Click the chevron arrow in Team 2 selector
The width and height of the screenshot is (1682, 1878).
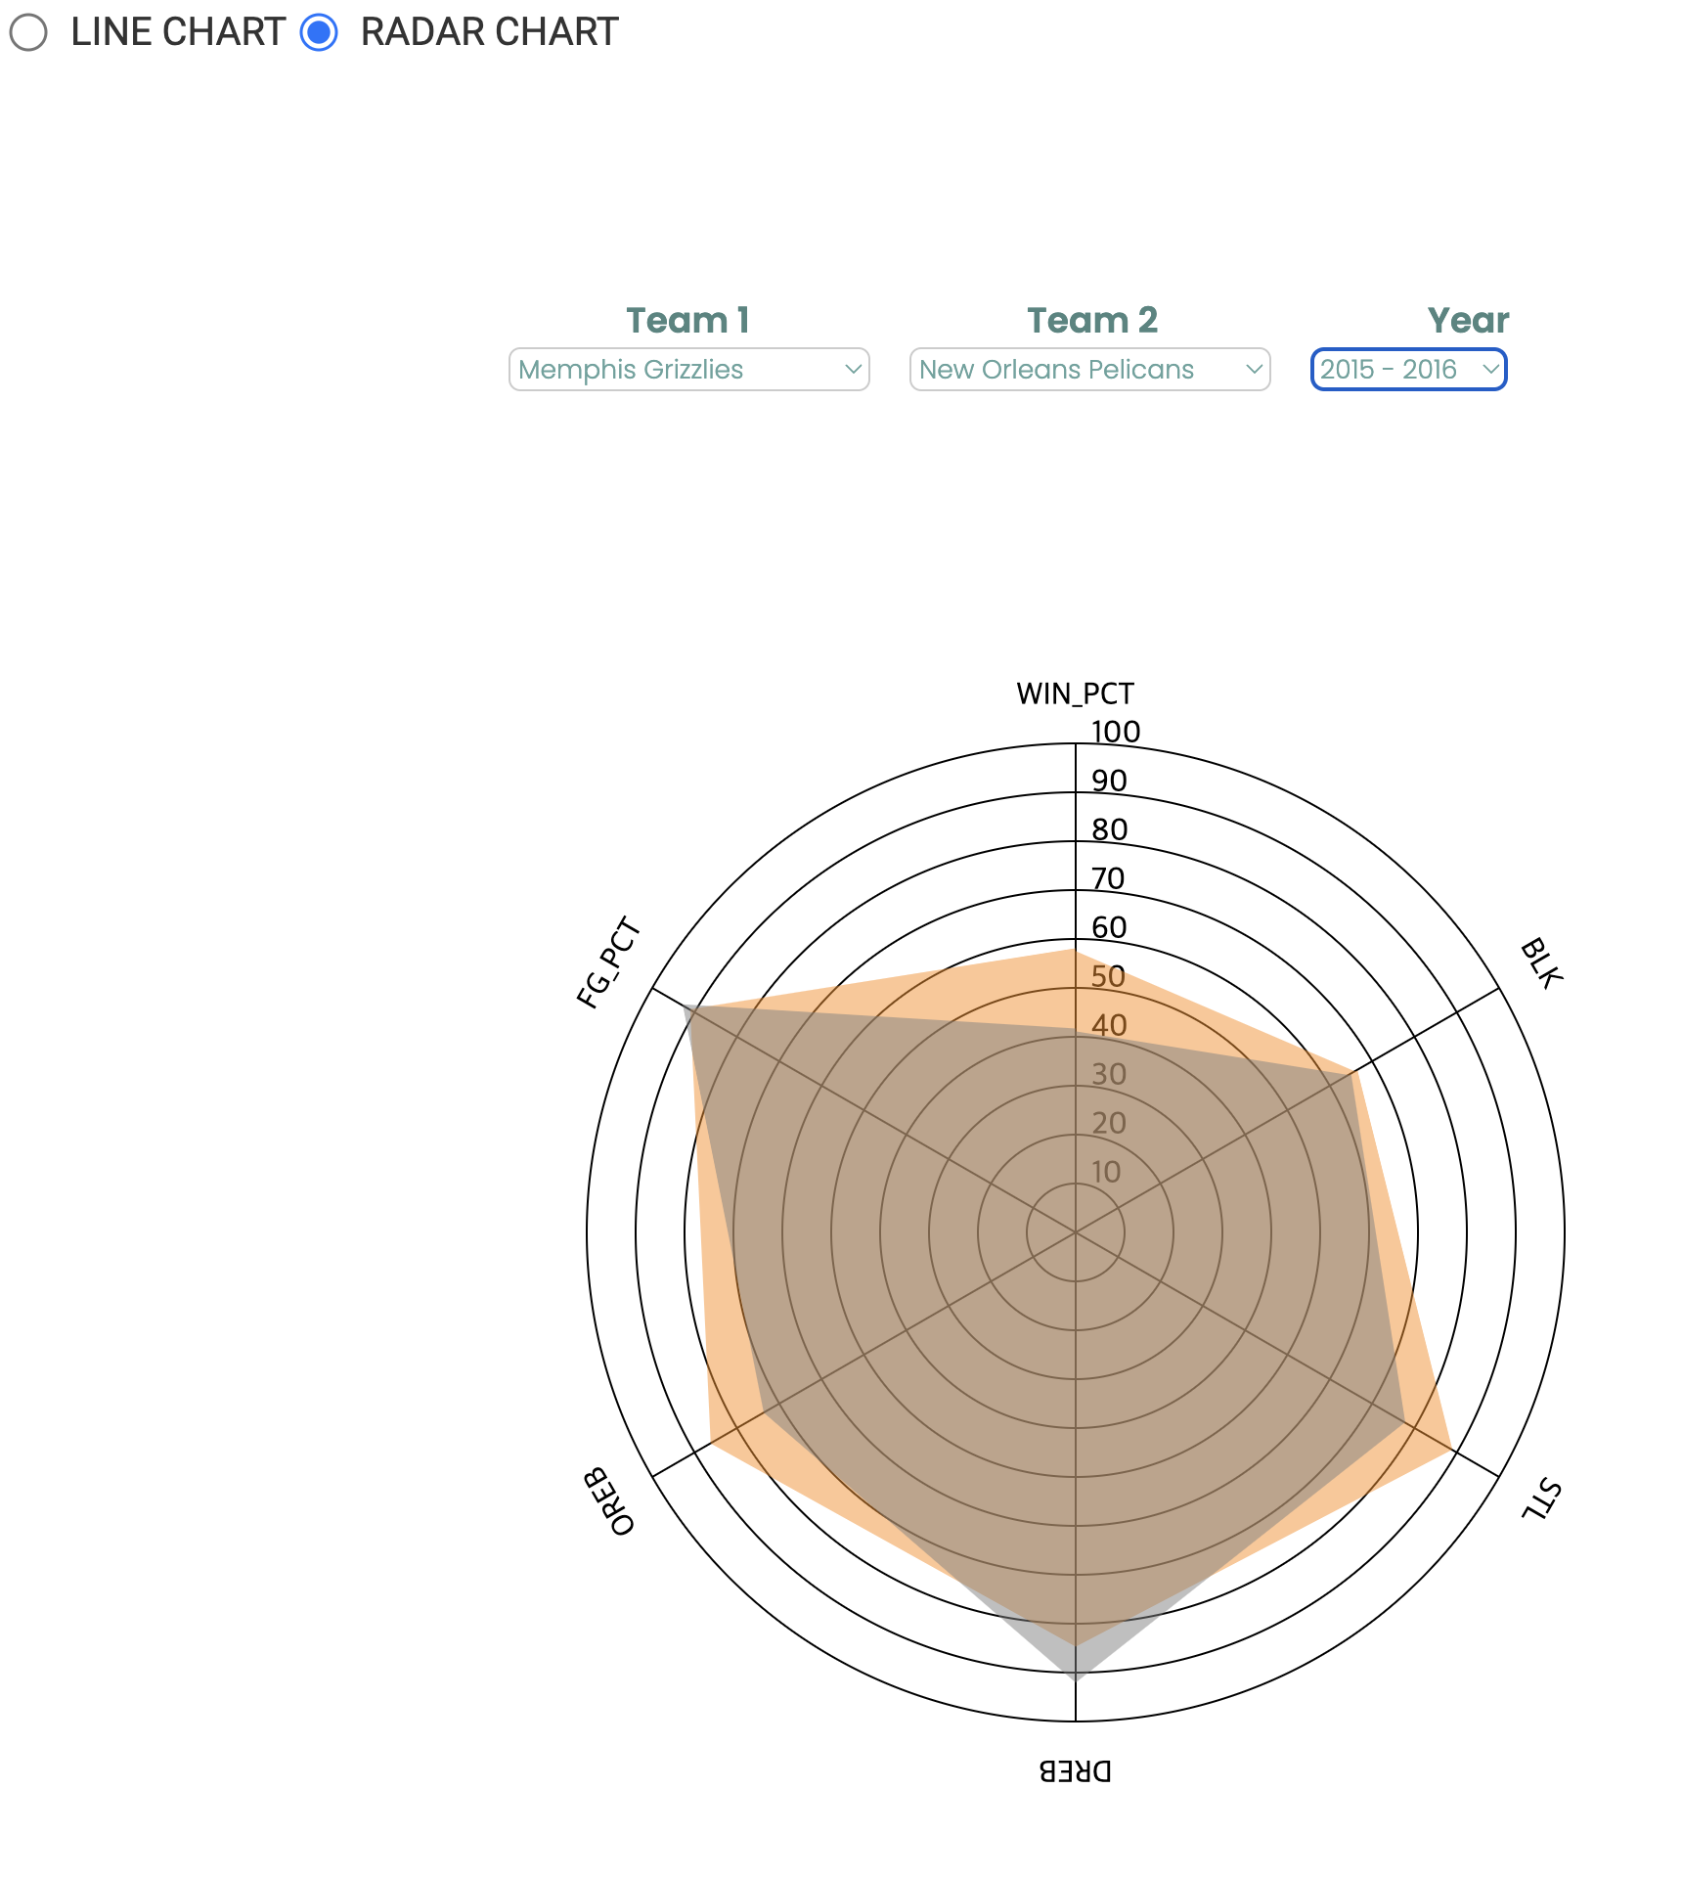tap(1254, 370)
